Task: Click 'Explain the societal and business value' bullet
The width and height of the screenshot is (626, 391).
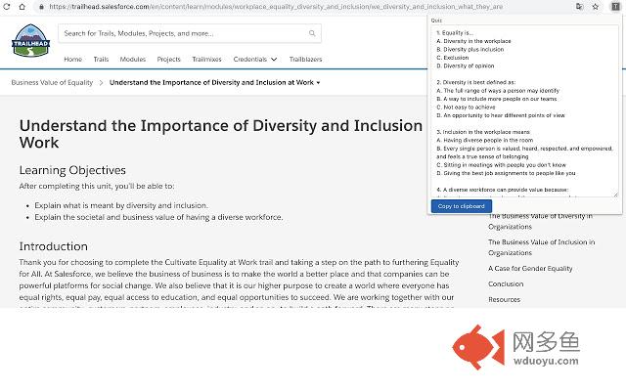Action: tap(158, 217)
